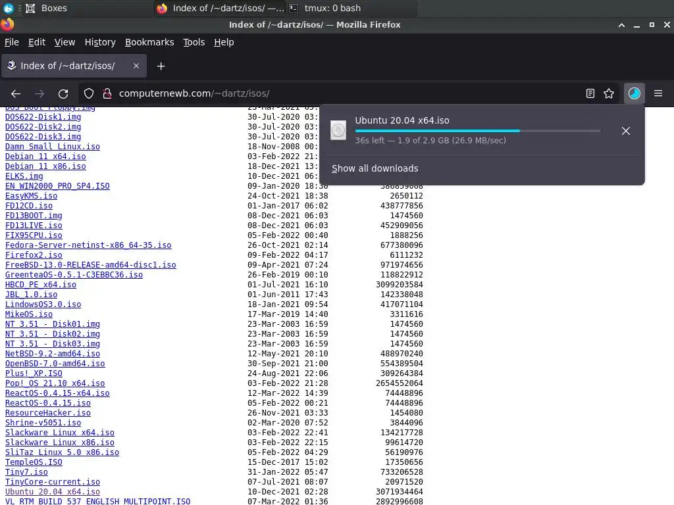The height and width of the screenshot is (505, 674).
Task: Click the date 24-Aug-2021 22:06
Action: click(x=288, y=373)
